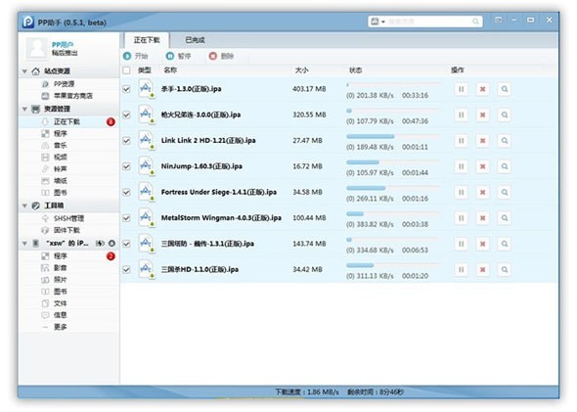Viewport: 577px width, 412px height.
Task: Uncheck the Link Link 2 HD checkbox
Action: (x=126, y=141)
